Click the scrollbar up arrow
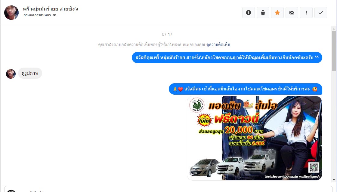Image resolution: width=337 pixels, height=192 pixels. [x=334, y=29]
